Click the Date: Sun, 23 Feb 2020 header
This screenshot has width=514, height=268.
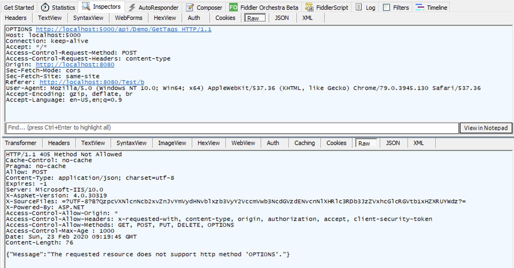(71, 237)
